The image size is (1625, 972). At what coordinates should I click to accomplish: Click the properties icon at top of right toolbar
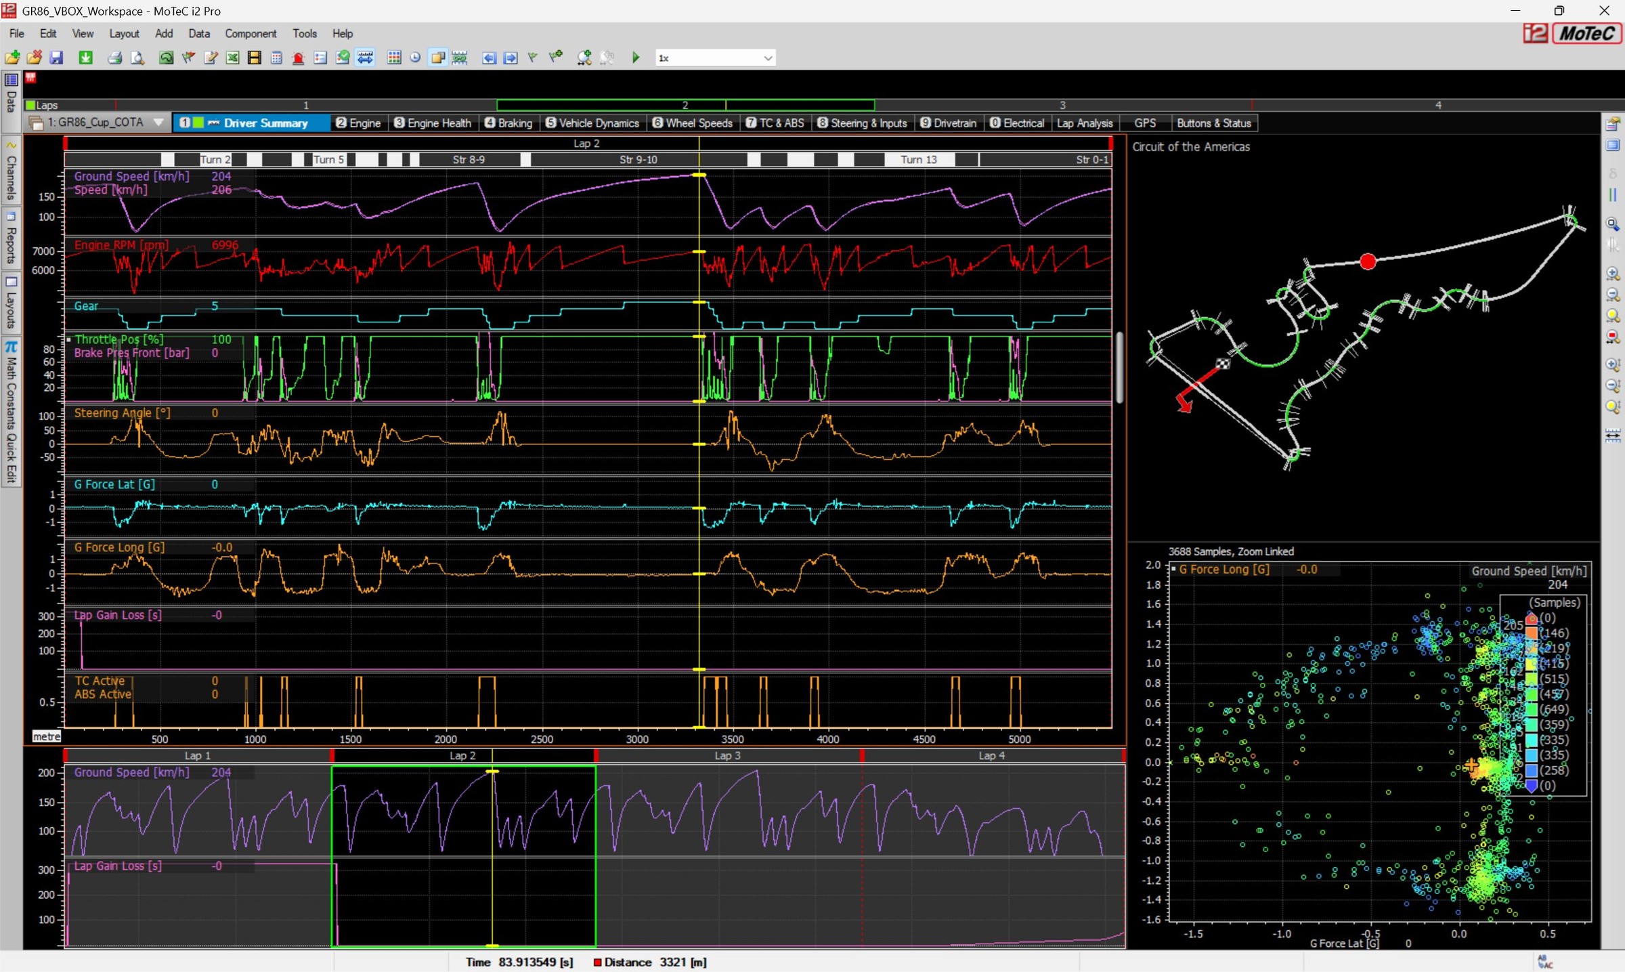[x=1613, y=124]
